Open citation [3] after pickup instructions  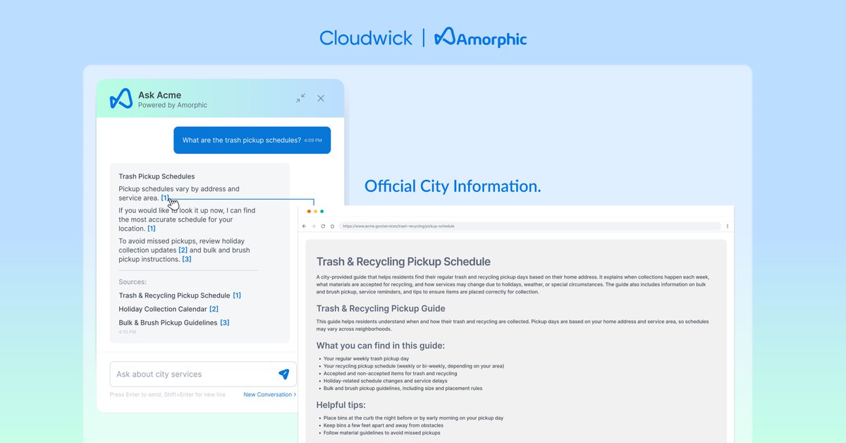click(187, 259)
